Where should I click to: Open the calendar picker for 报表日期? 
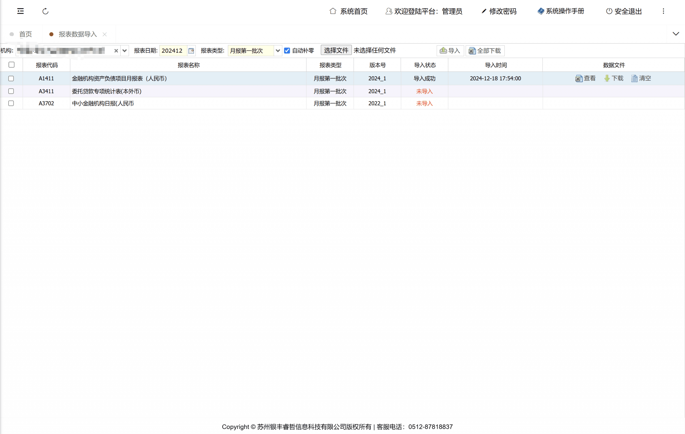191,51
